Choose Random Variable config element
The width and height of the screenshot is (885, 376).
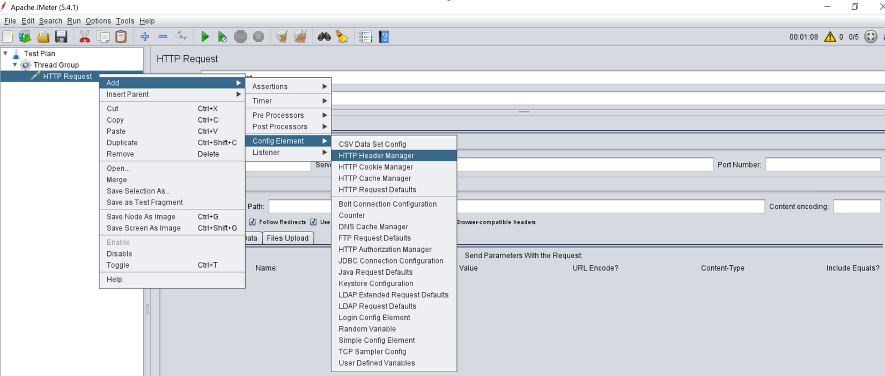394,329
